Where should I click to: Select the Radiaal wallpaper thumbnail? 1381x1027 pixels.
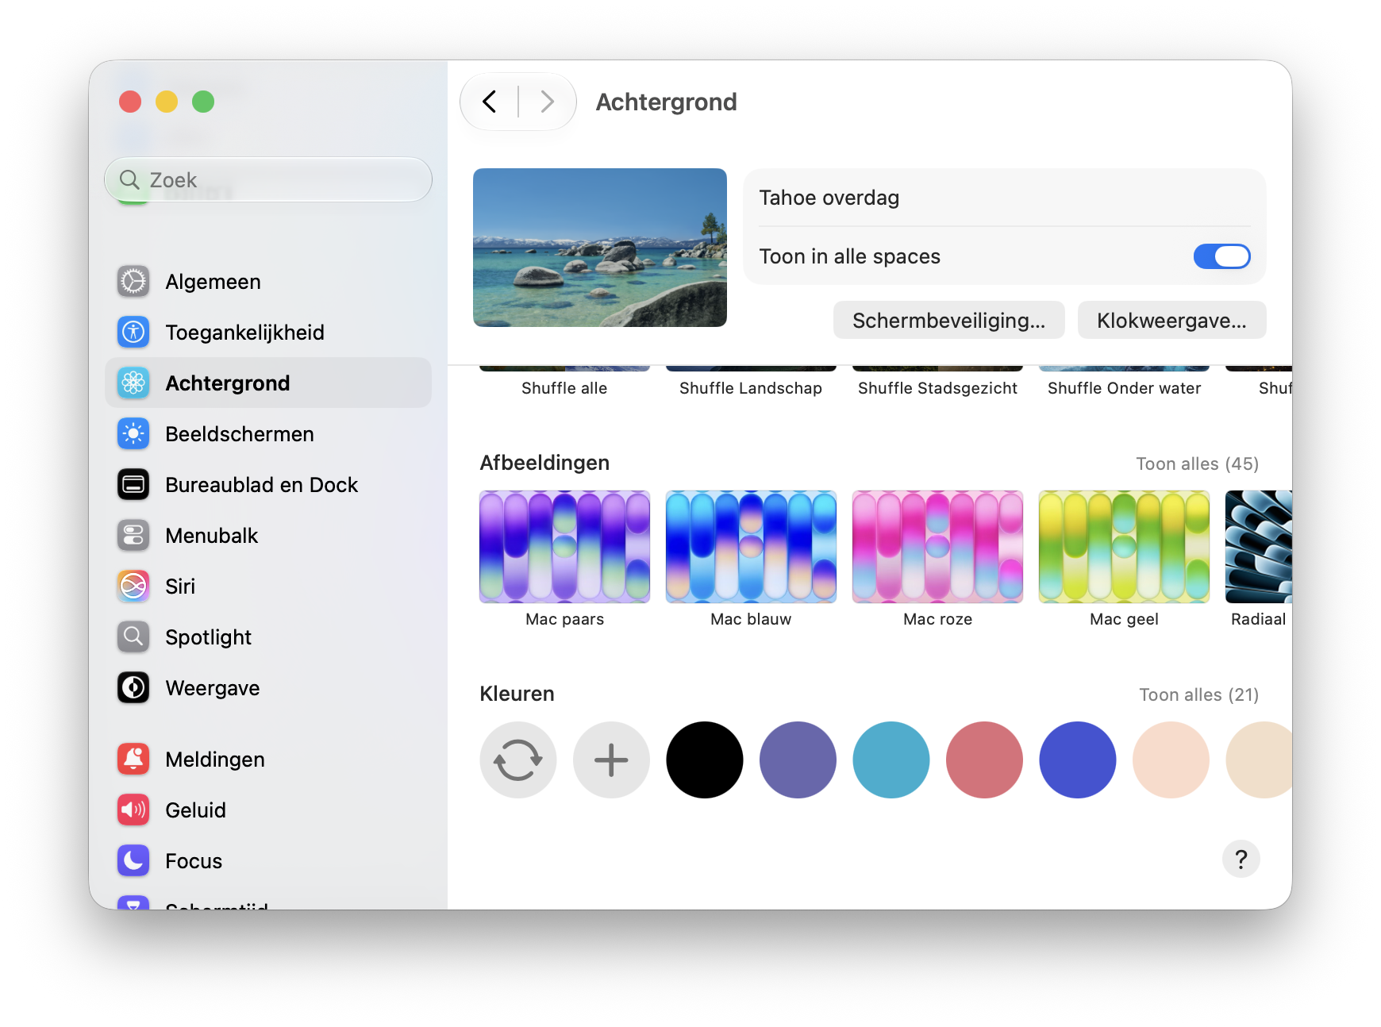1259,547
